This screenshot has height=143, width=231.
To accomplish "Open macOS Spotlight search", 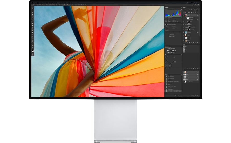I will click(x=195, y=3).
